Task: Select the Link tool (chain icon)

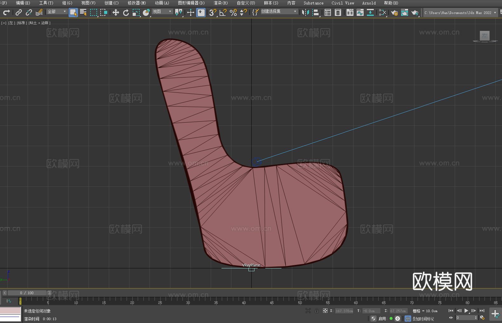Action: [x=19, y=12]
